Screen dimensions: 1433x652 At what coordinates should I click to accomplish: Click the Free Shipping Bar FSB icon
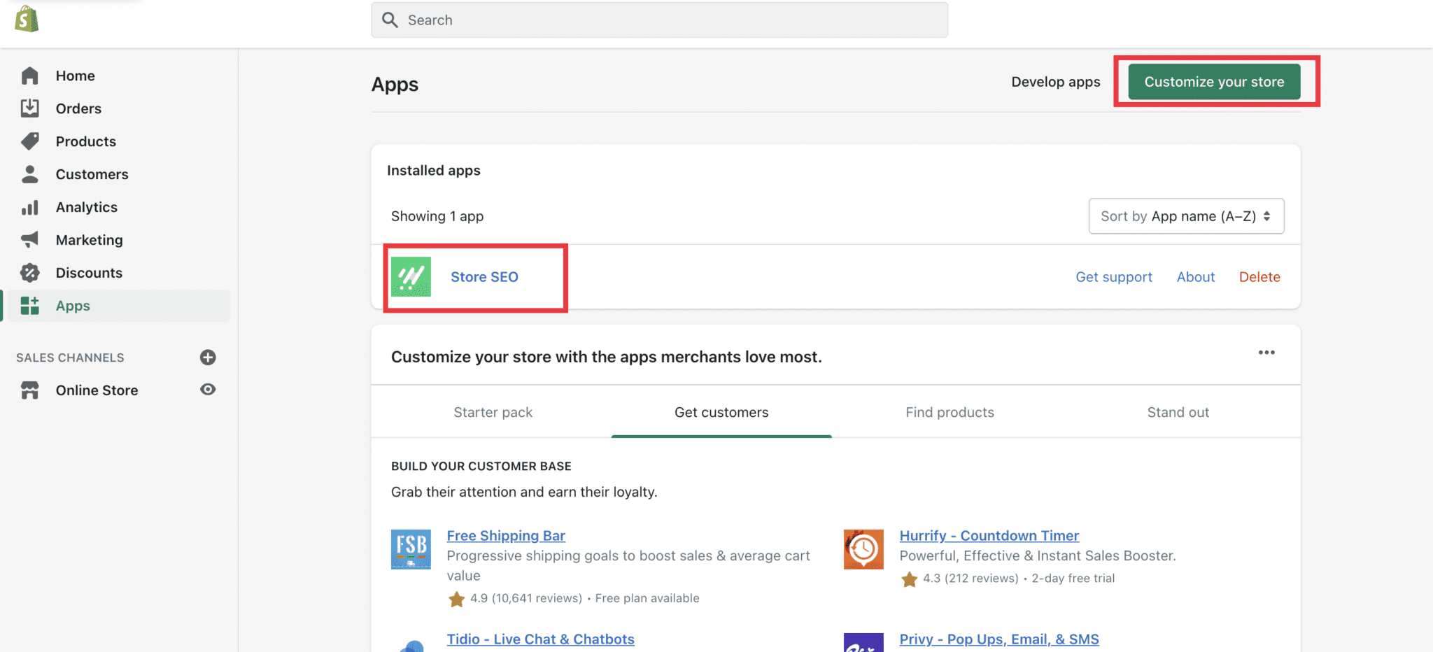tap(411, 549)
